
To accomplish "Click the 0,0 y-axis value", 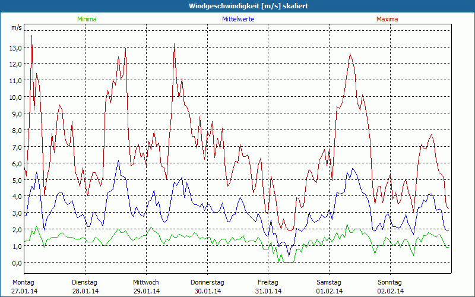I will [17, 263].
